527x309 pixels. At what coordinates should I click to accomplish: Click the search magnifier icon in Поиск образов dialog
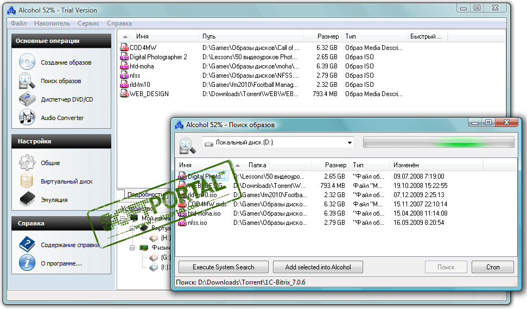click(187, 146)
